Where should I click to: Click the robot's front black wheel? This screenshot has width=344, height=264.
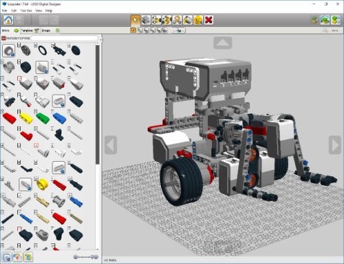[182, 181]
